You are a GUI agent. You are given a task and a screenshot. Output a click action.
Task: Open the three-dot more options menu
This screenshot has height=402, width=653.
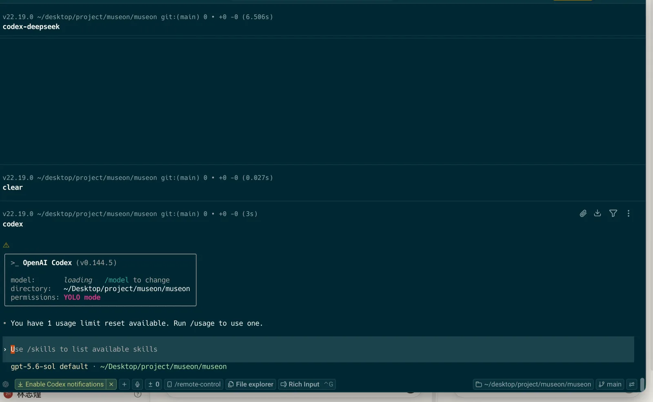(629, 213)
